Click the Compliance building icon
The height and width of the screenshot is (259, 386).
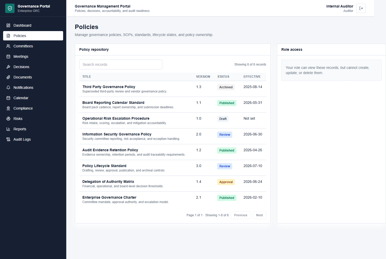pyautogui.click(x=8, y=108)
